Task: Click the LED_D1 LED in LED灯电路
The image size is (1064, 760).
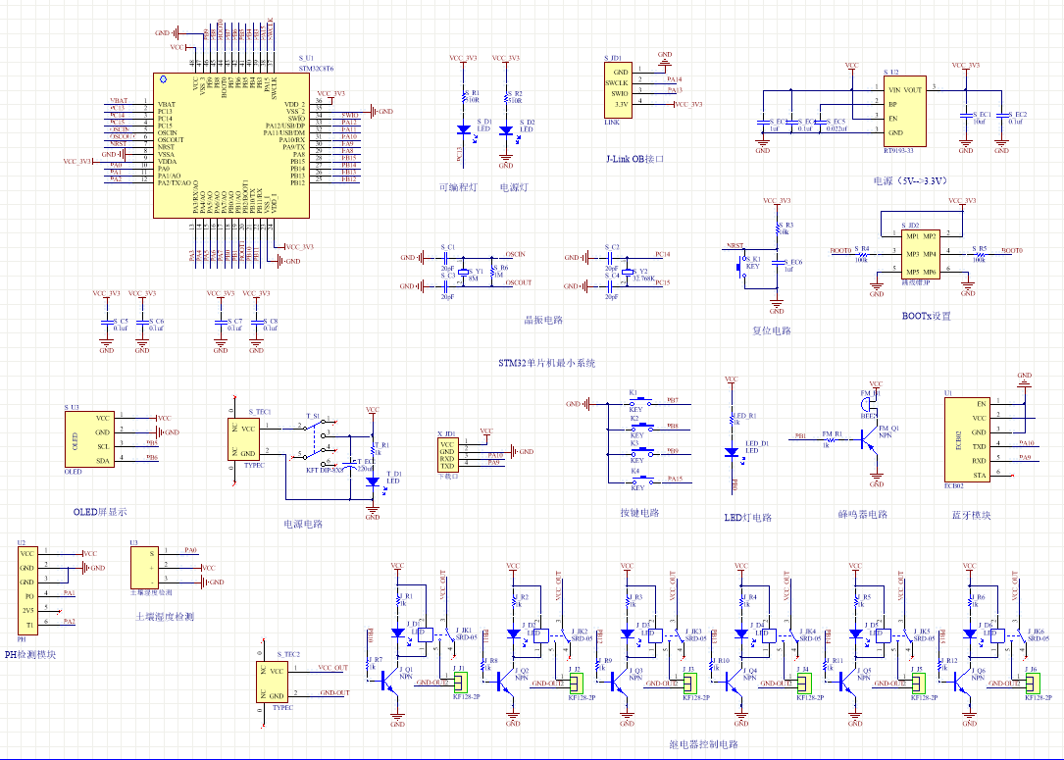Action: [731, 452]
